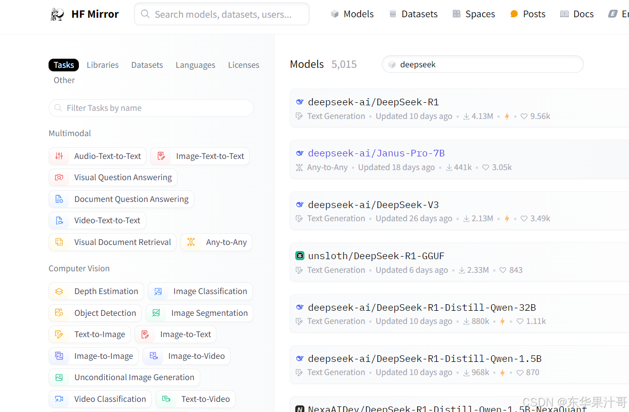Select the Tasks filter tab
The height and width of the screenshot is (412, 629).
[x=64, y=65]
